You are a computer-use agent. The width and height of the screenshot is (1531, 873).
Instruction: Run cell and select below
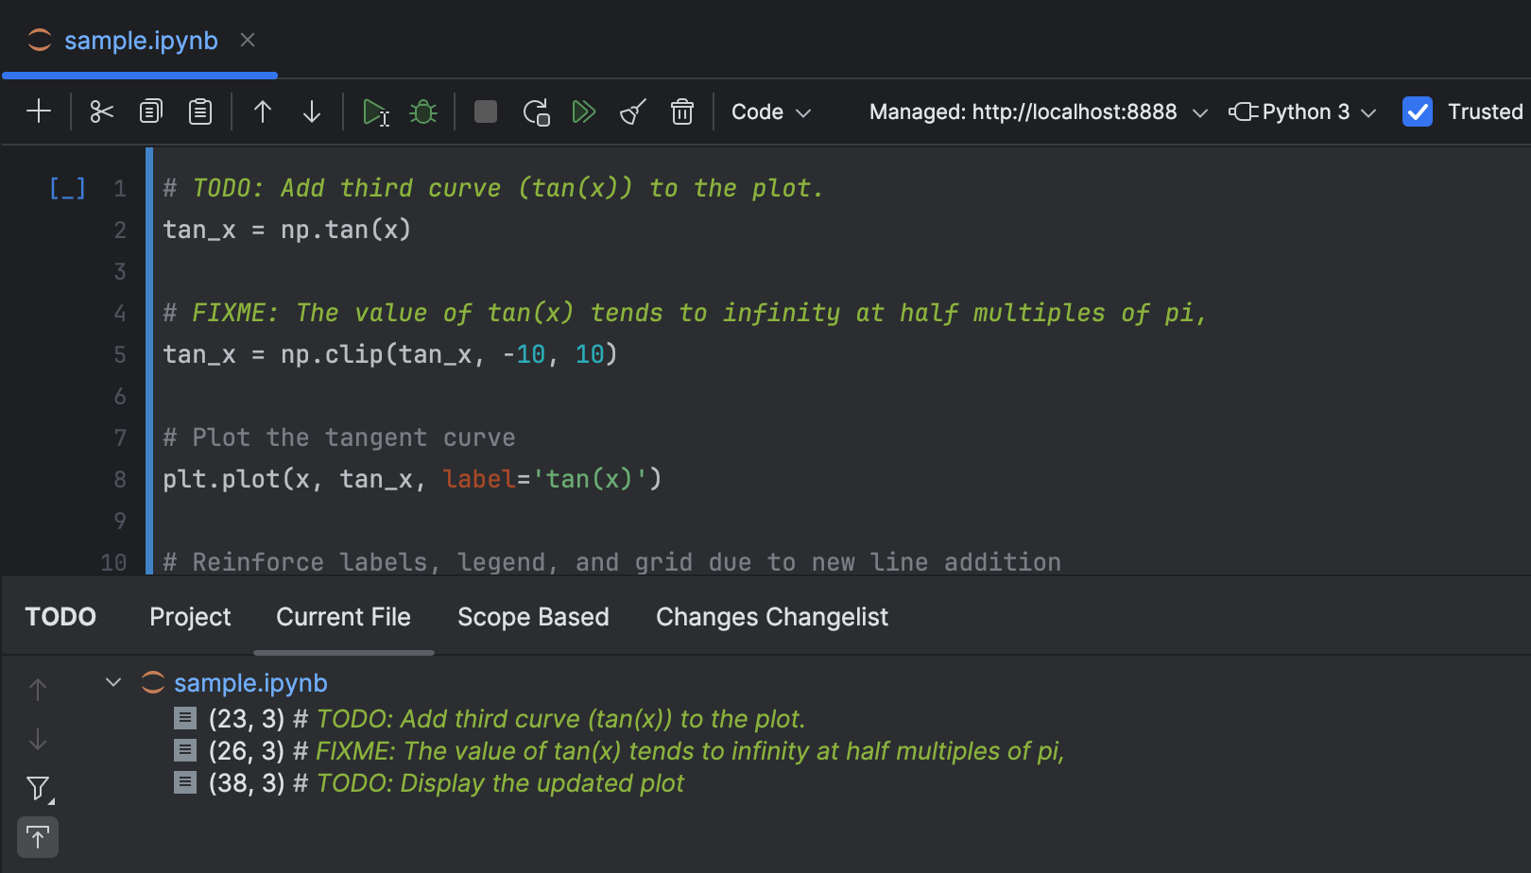tap(375, 111)
